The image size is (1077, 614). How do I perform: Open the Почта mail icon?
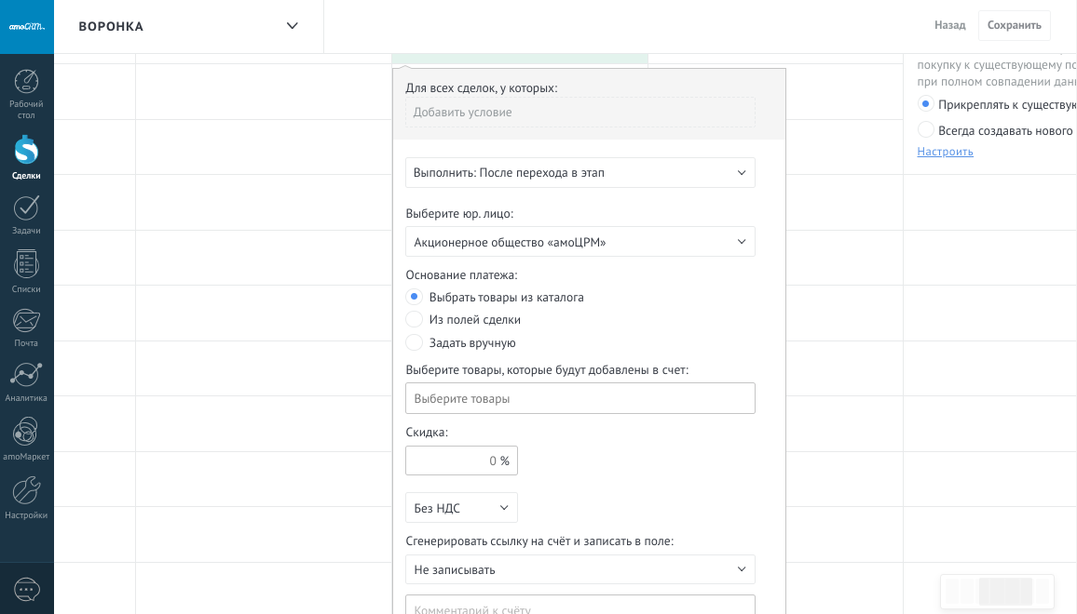pyautogui.click(x=26, y=322)
